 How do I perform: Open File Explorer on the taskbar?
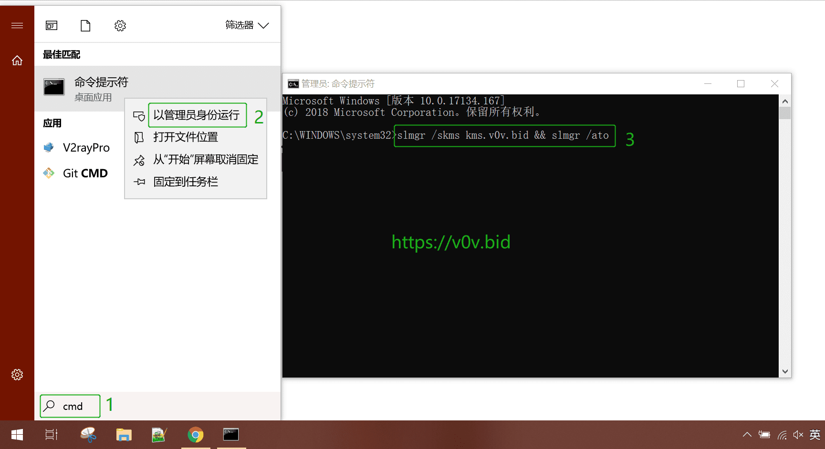tap(124, 435)
